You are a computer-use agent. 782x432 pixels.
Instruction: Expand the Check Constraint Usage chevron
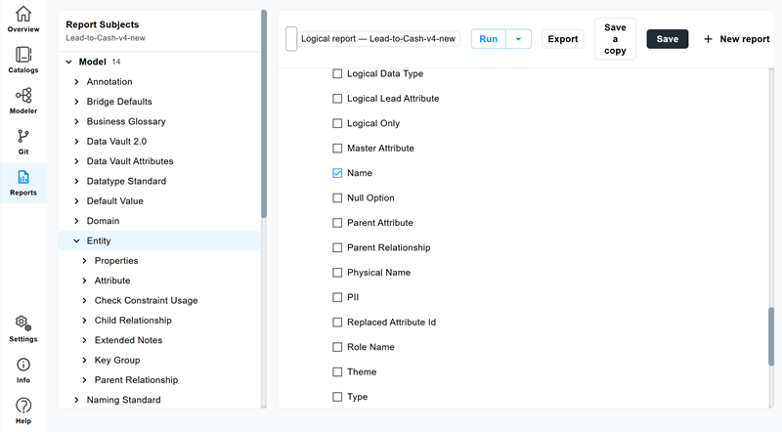click(x=85, y=301)
